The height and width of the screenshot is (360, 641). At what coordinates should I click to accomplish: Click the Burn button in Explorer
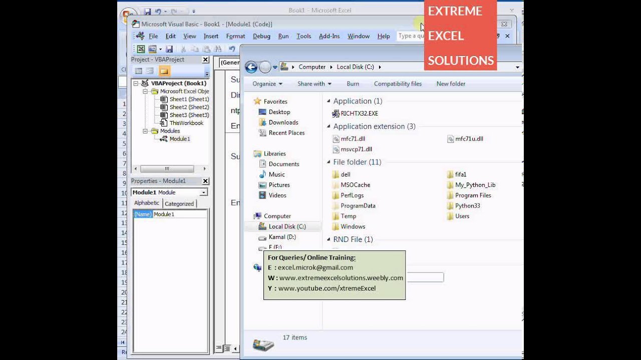(353, 84)
